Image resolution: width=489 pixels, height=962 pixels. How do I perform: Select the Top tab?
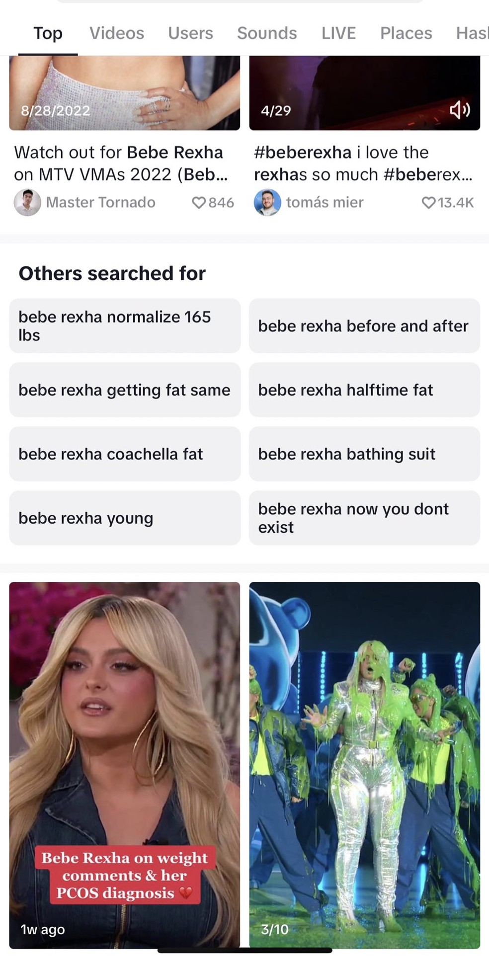[x=47, y=33]
